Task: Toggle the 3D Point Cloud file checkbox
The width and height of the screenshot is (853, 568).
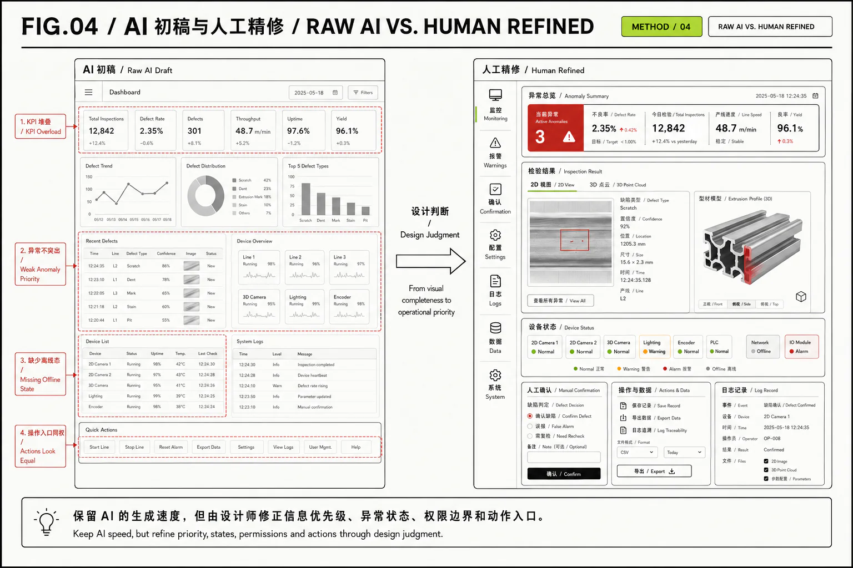Action: [766, 470]
